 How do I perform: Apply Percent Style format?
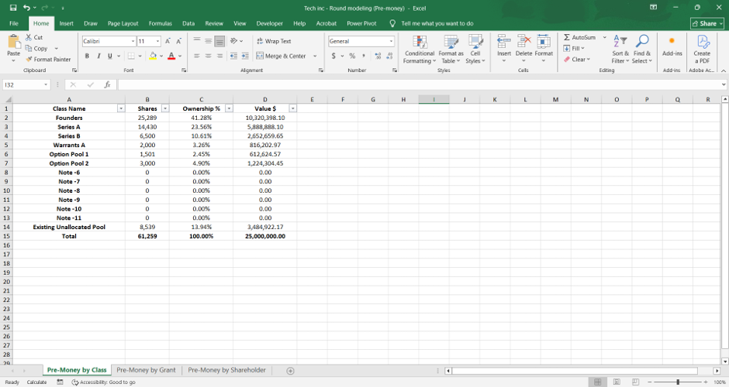point(352,56)
